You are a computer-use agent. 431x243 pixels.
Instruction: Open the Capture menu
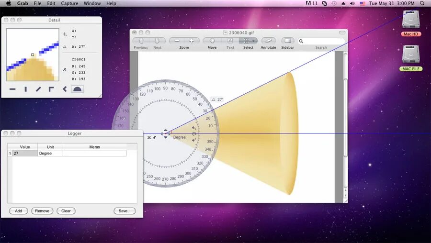(69, 3)
